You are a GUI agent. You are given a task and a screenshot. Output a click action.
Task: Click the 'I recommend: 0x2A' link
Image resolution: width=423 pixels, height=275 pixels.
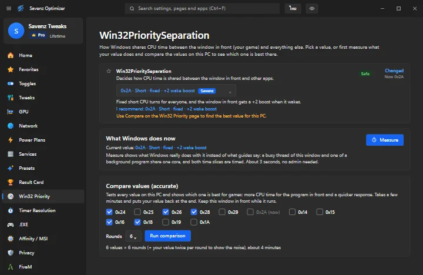coord(166,109)
